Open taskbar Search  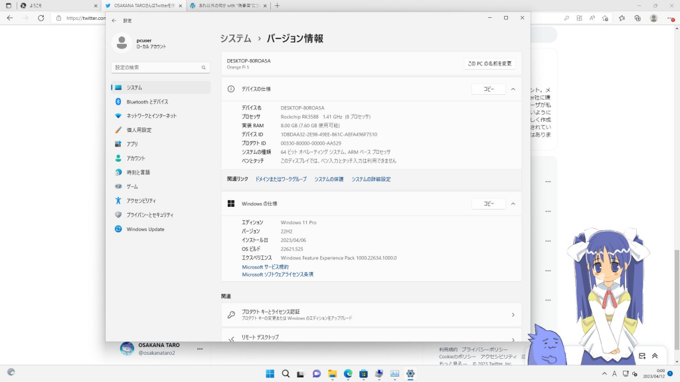(x=286, y=374)
